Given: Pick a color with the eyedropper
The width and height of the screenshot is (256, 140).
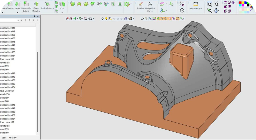Looking at the screenshot, I should pyautogui.click(x=251, y=10).
